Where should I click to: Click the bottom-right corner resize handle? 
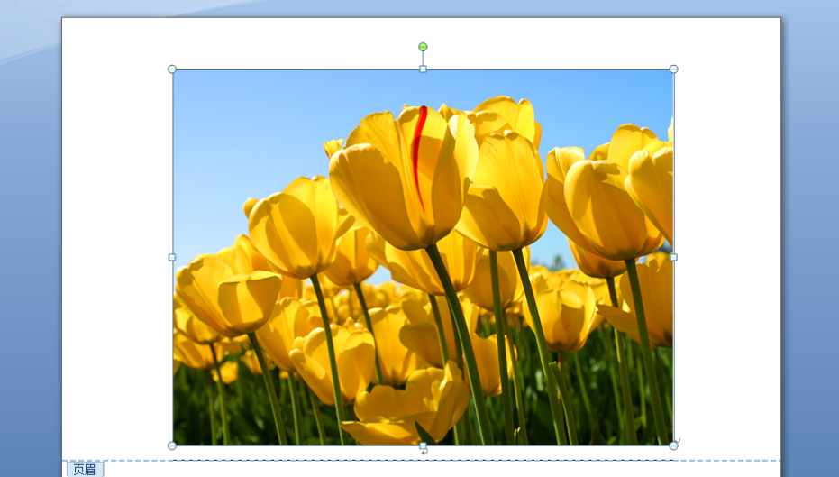click(x=673, y=445)
